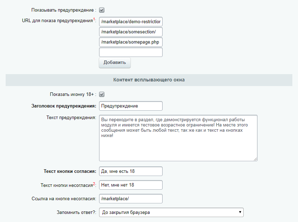
Task: Click footnote 1 next to URL label
Action: pyautogui.click(x=95, y=20)
